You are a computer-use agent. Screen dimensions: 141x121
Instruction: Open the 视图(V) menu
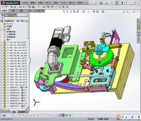tap(41, 3)
